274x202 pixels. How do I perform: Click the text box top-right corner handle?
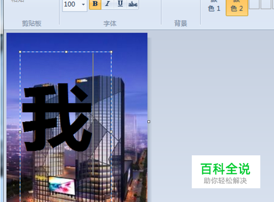click(x=111, y=52)
